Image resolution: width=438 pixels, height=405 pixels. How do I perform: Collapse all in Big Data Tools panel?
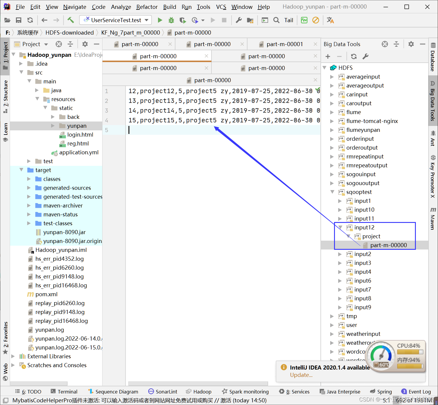coord(396,44)
